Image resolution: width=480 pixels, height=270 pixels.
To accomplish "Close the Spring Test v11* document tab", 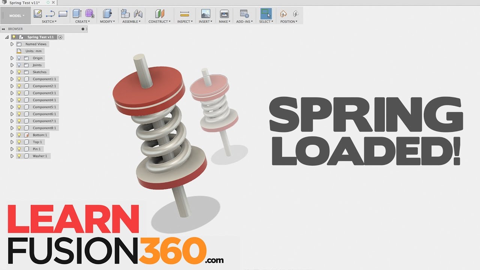I will point(53,3).
